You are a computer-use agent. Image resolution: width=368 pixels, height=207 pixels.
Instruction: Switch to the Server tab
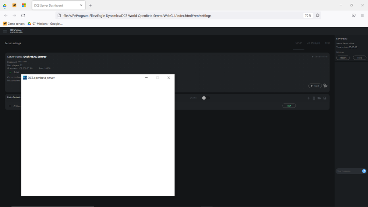298,43
